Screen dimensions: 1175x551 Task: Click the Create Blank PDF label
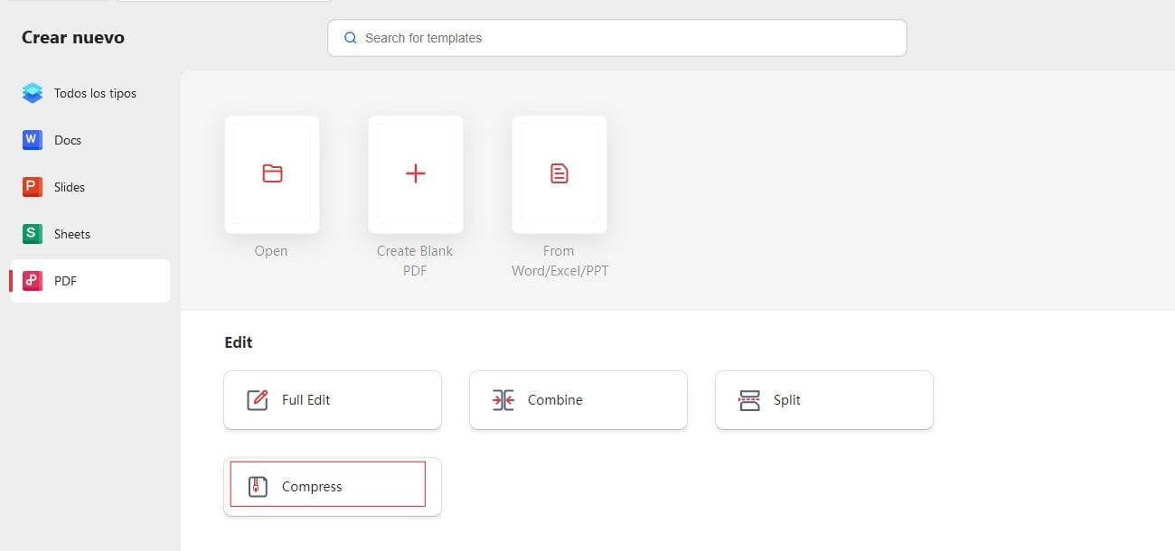415,261
